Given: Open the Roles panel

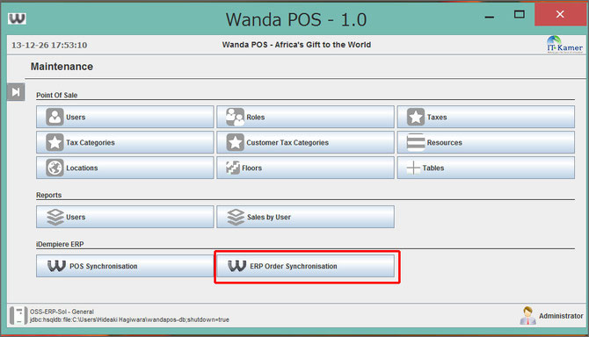Looking at the screenshot, I should click(305, 117).
